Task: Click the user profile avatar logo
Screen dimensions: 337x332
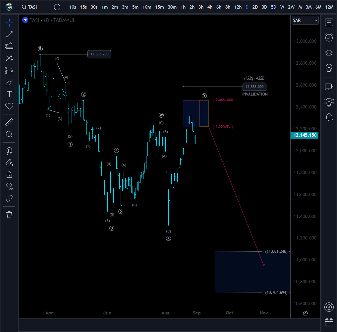Action: 9,7
